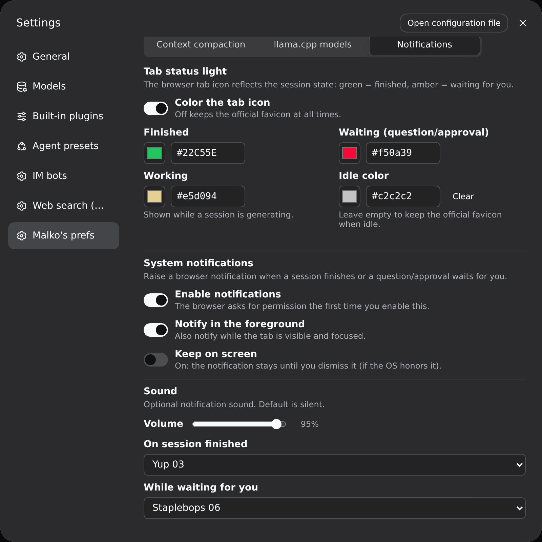542x542 pixels.
Task: Click the Tab status light heading
Action: [x=185, y=71]
